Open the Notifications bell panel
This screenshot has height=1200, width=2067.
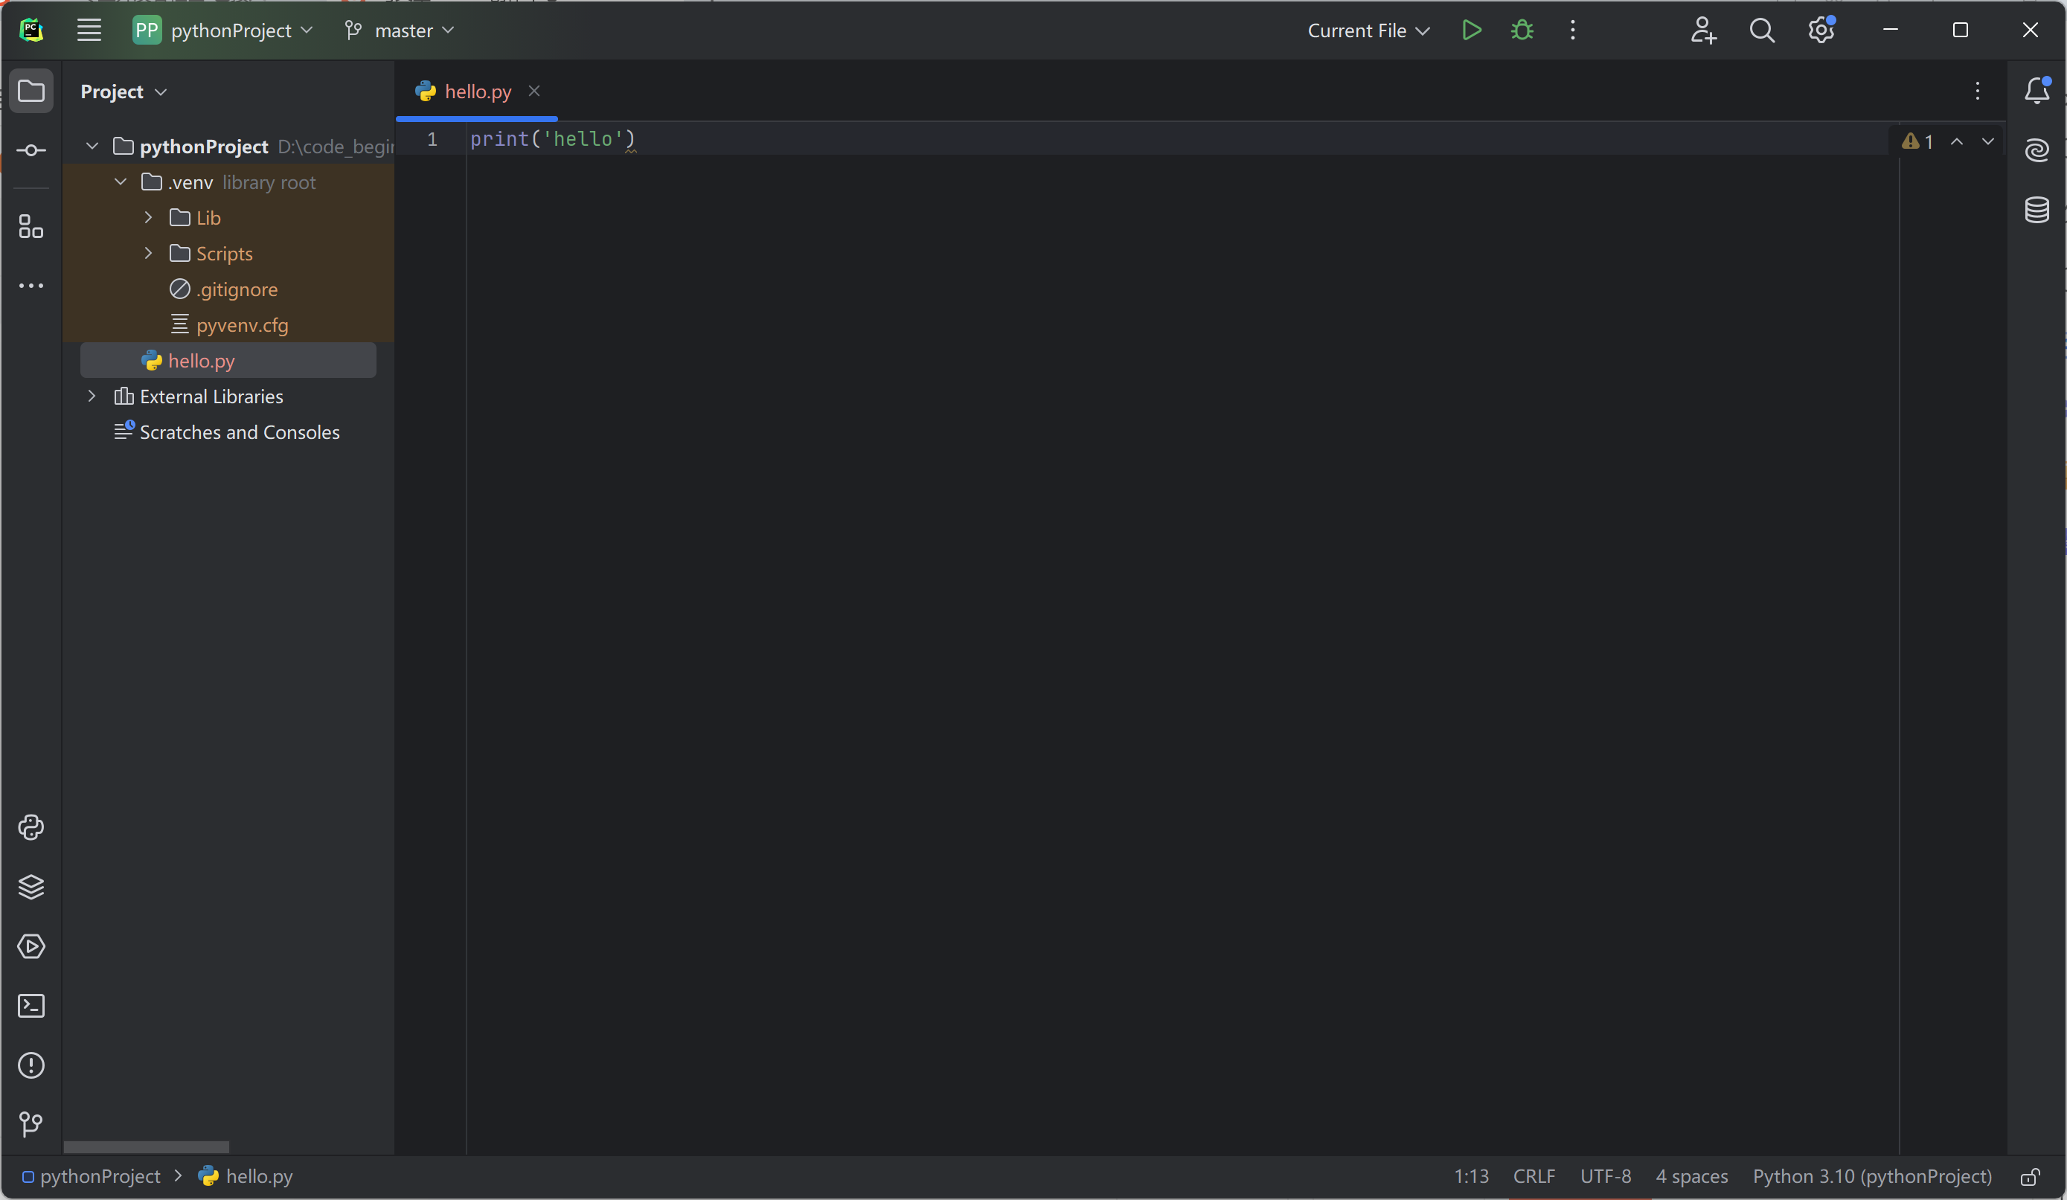[x=2036, y=91]
